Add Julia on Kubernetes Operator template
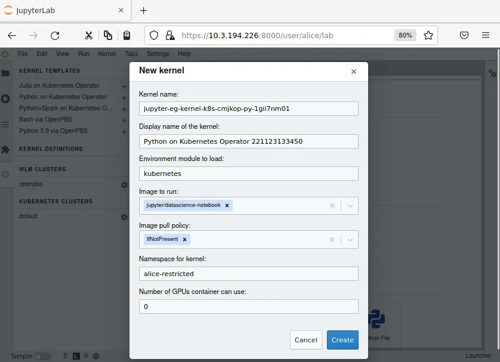The width and height of the screenshot is (500, 362). point(124,86)
